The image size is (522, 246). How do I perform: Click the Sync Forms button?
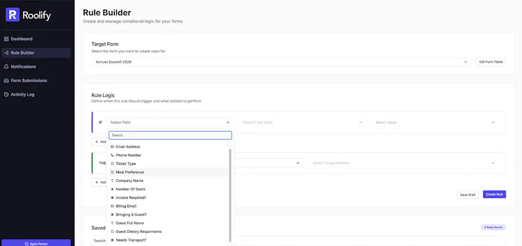pos(36,243)
